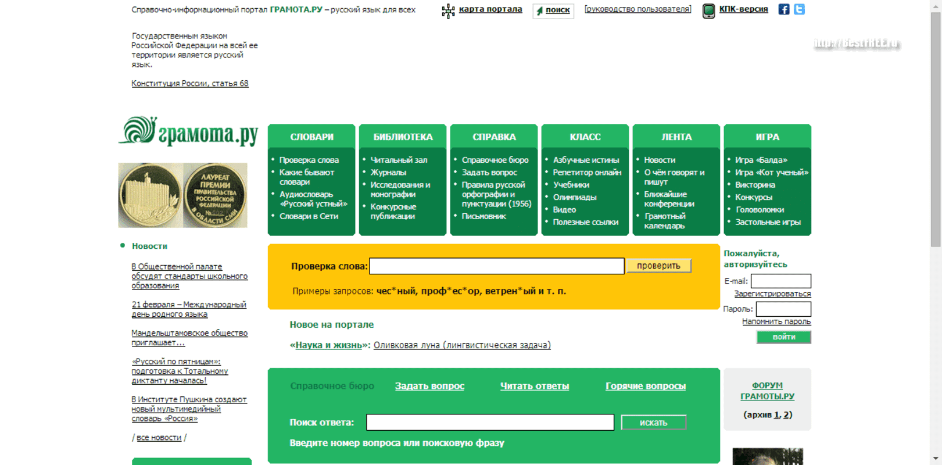Open Журналы in Библиотека
Viewport: 942px width, 465px height.
(388, 172)
